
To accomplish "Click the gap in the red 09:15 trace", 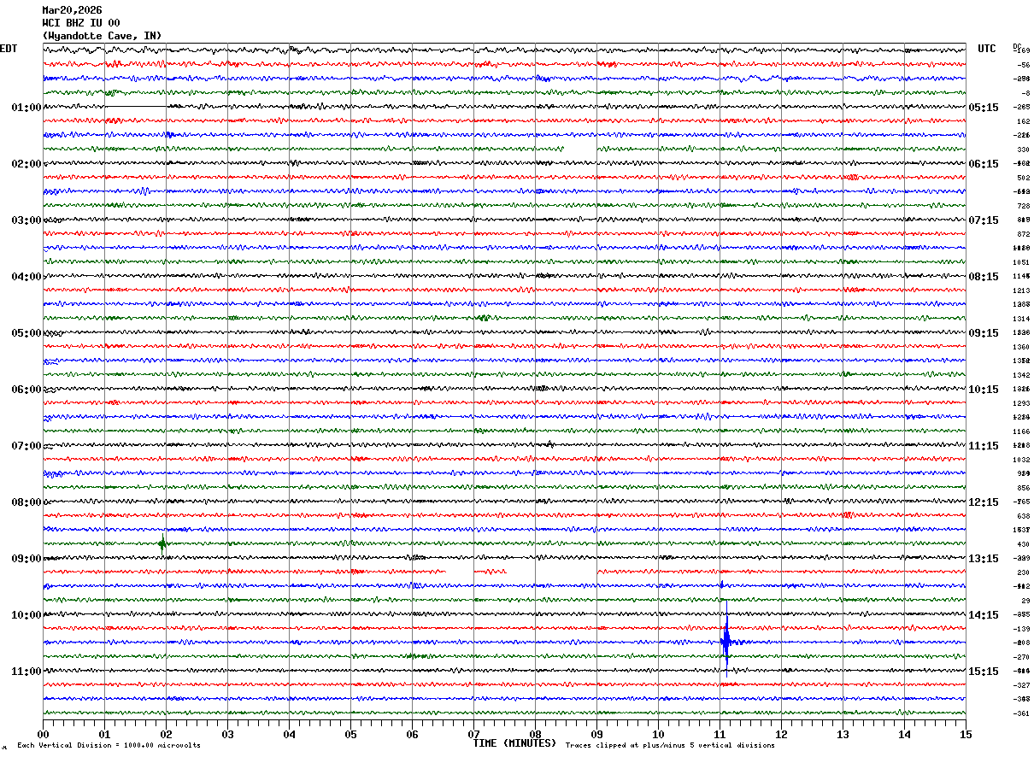I will point(460,571).
